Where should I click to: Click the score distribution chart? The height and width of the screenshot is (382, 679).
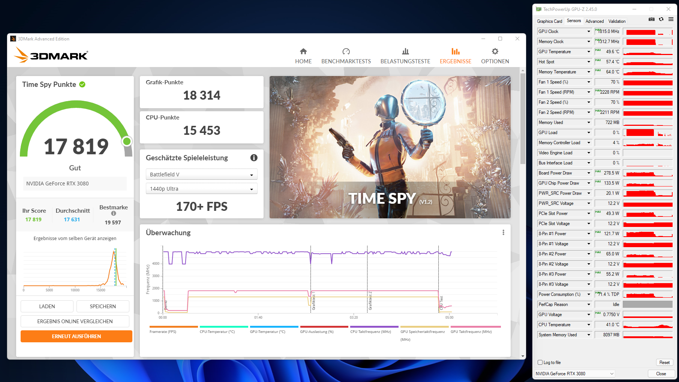(75, 270)
